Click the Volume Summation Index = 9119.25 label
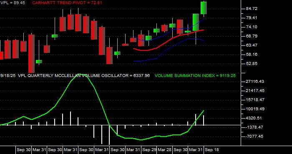292x154 pixels. (195, 76)
